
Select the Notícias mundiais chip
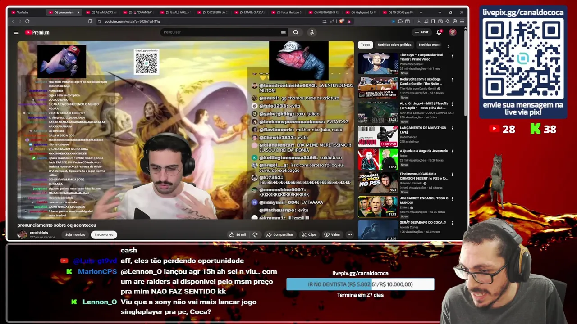click(x=430, y=45)
